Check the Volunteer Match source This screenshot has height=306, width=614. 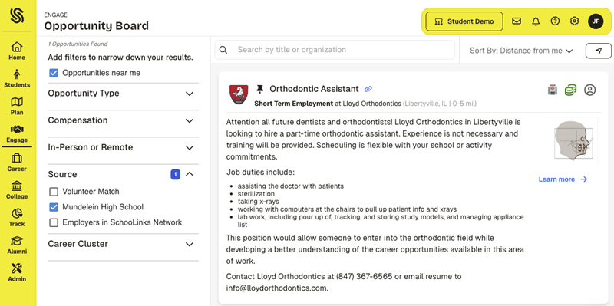[54, 192]
